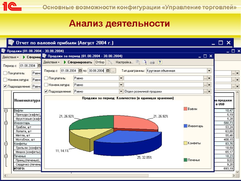Click the export/output icon near the printer
Image resolution: width=241 pixels, height=181 pixels.
pos(144,62)
